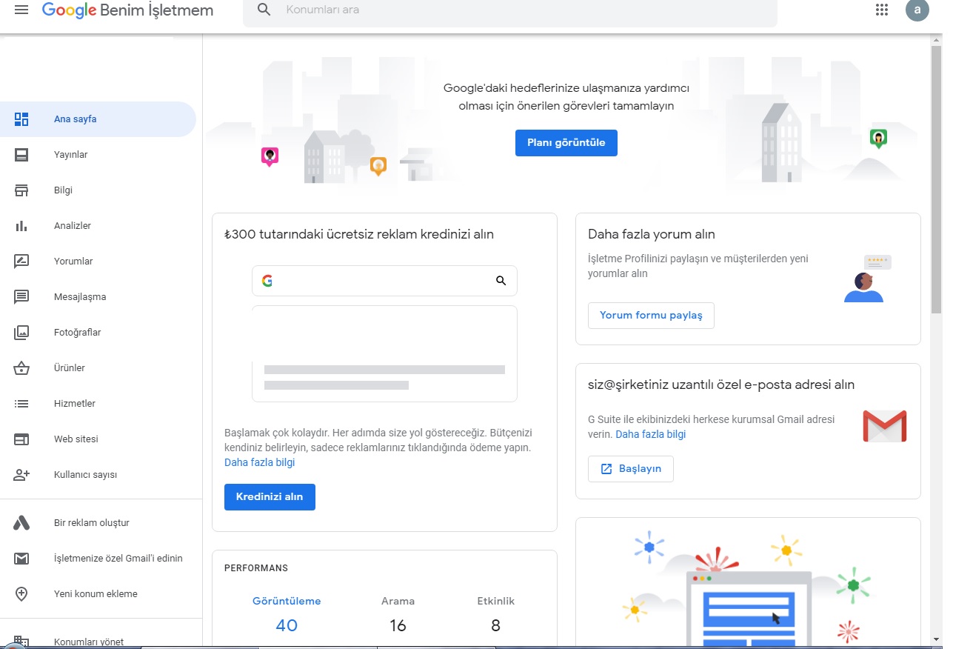Go to Ürünler
The image size is (953, 649).
click(98, 368)
